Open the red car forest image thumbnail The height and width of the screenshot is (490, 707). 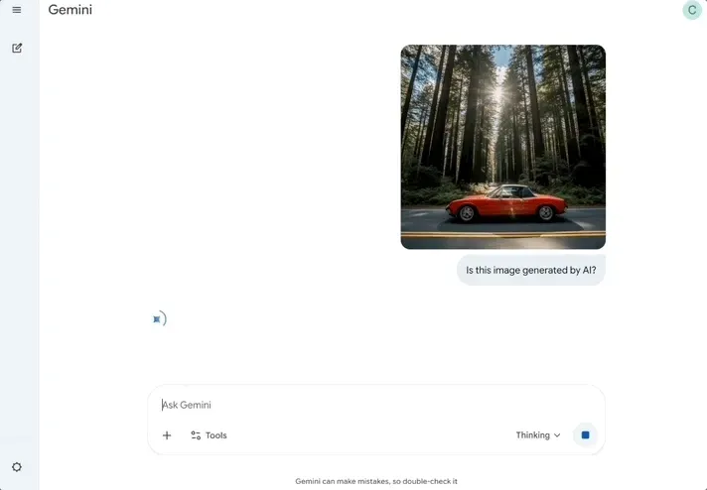tap(502, 147)
